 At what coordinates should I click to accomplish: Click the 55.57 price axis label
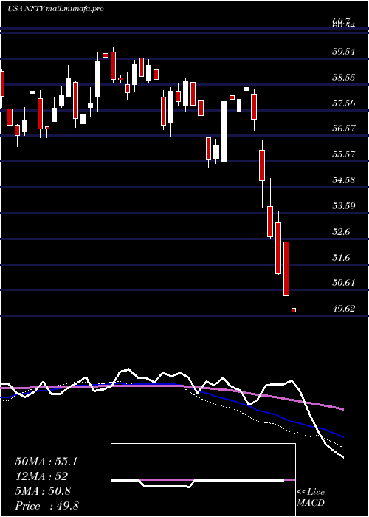345,154
